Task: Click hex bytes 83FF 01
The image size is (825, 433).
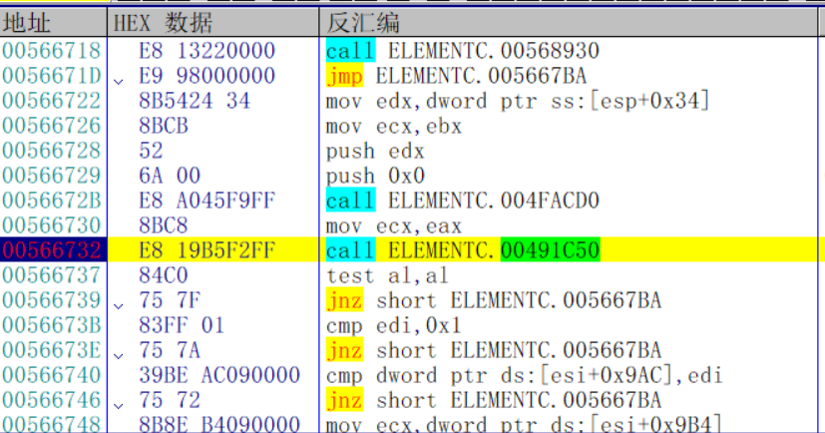Action: pos(182,325)
